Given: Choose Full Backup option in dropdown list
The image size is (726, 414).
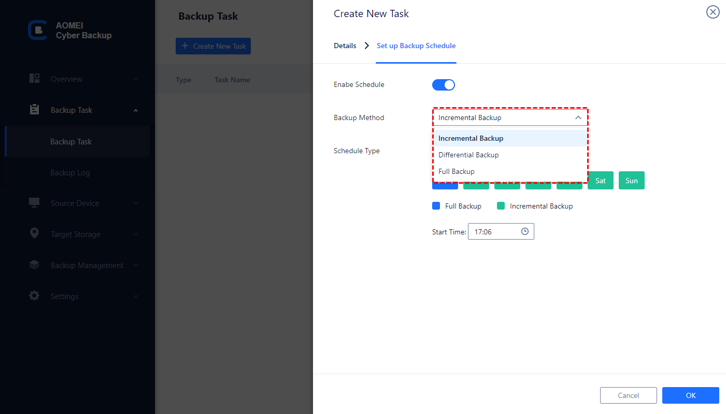Looking at the screenshot, I should coord(457,171).
